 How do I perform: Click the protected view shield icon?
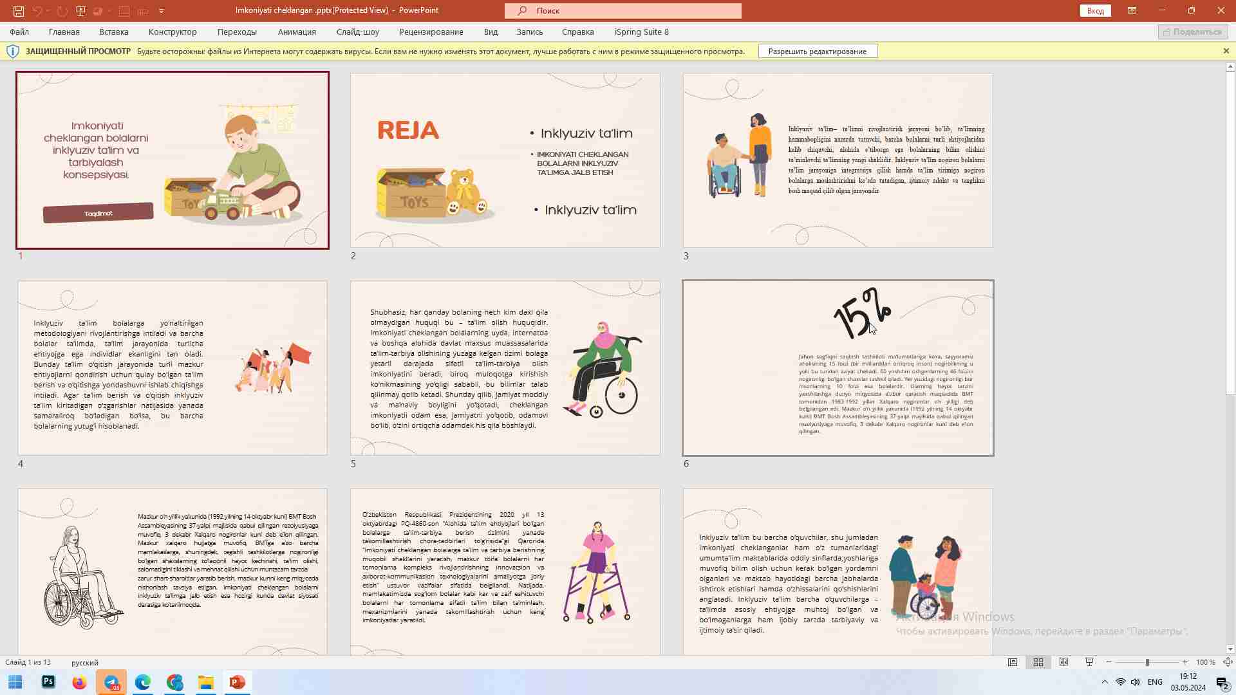12,51
